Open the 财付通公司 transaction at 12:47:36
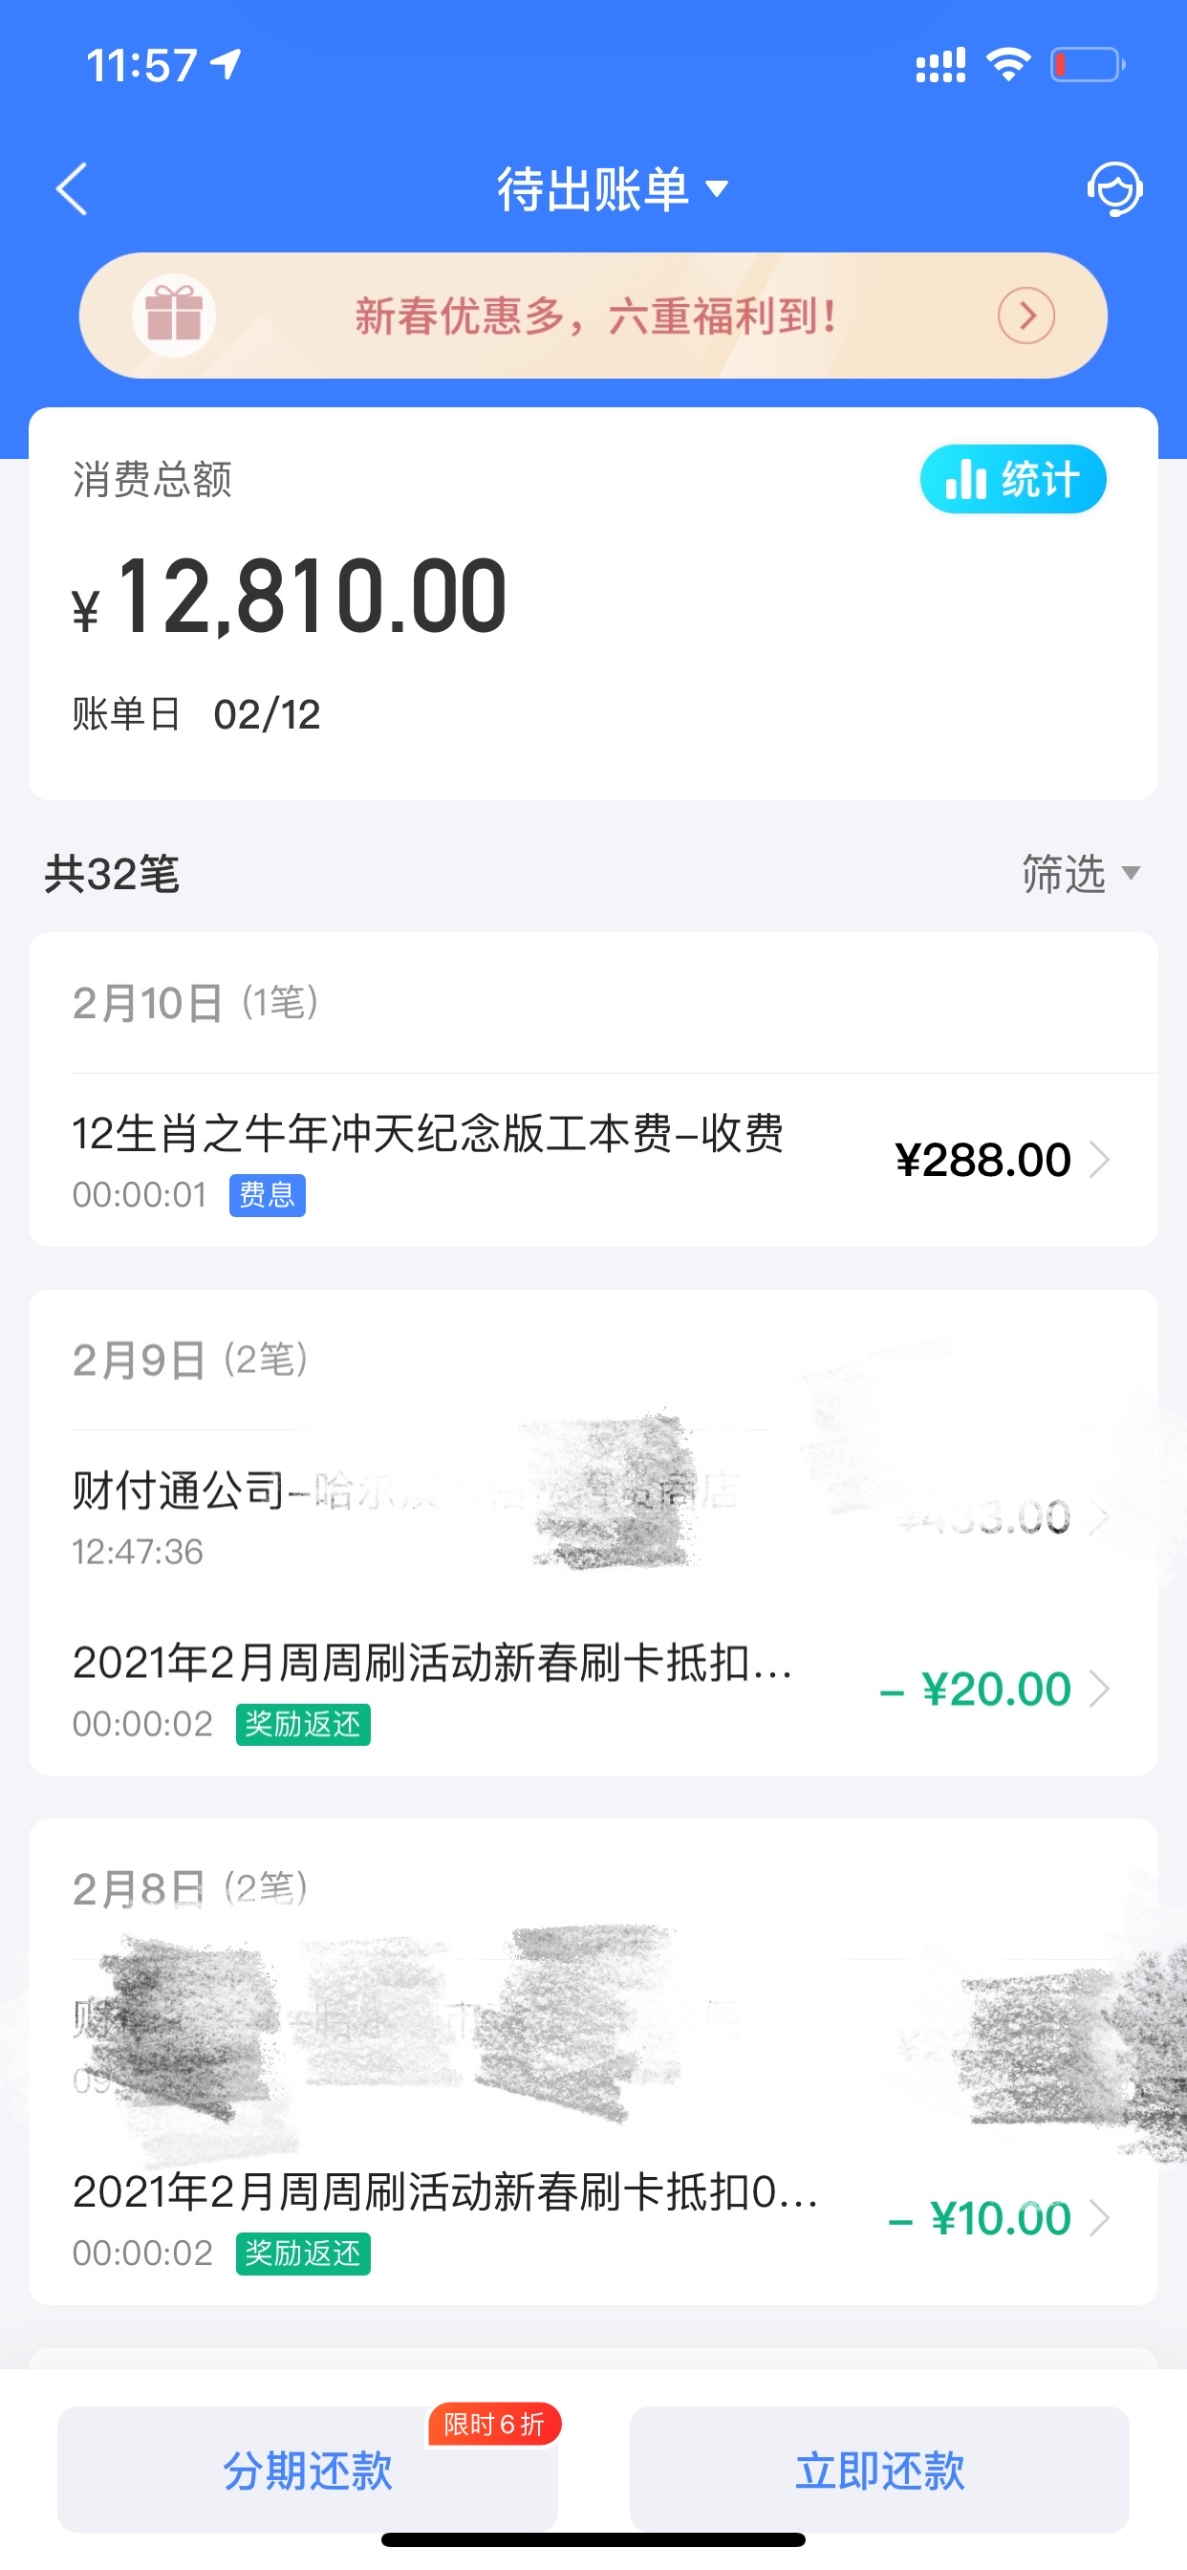The height and width of the screenshot is (2570, 1187). [593, 1517]
